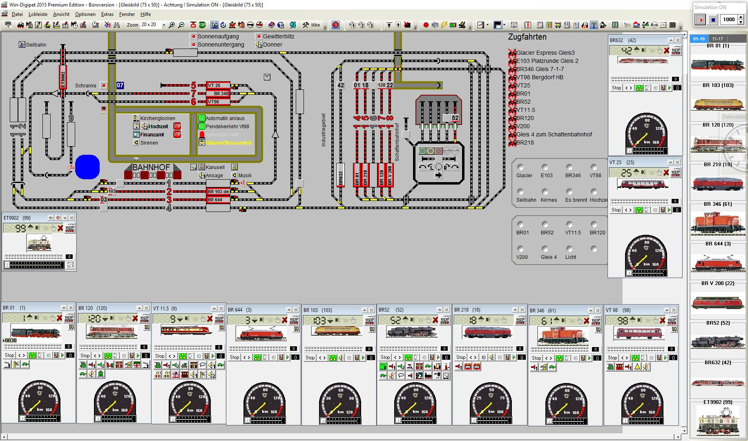Click the traffic signal icon in BR 644 panel

pyautogui.click(x=281, y=357)
